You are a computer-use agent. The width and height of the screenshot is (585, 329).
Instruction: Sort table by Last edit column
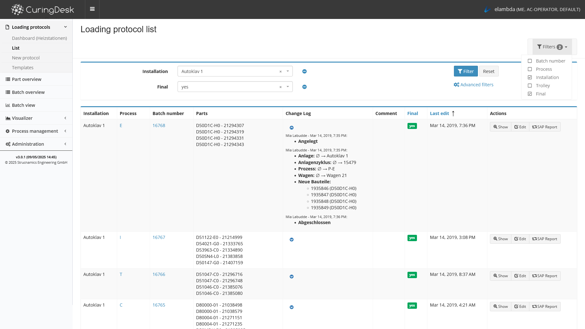439,113
